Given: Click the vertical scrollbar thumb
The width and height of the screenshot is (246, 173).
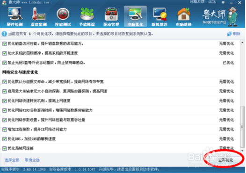Looking at the screenshot, I should [243, 127].
